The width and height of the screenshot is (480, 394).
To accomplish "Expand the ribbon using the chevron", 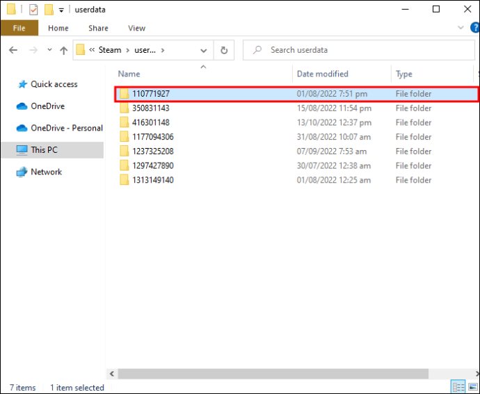I will (461, 28).
